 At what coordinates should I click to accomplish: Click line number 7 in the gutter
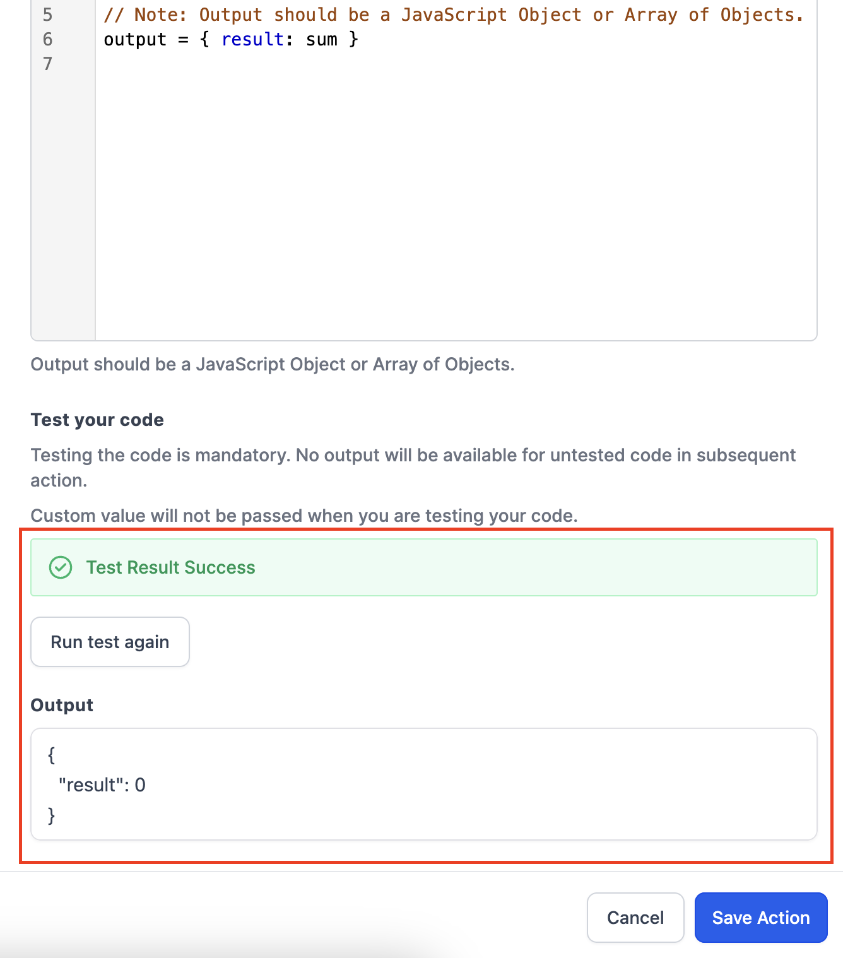point(48,64)
